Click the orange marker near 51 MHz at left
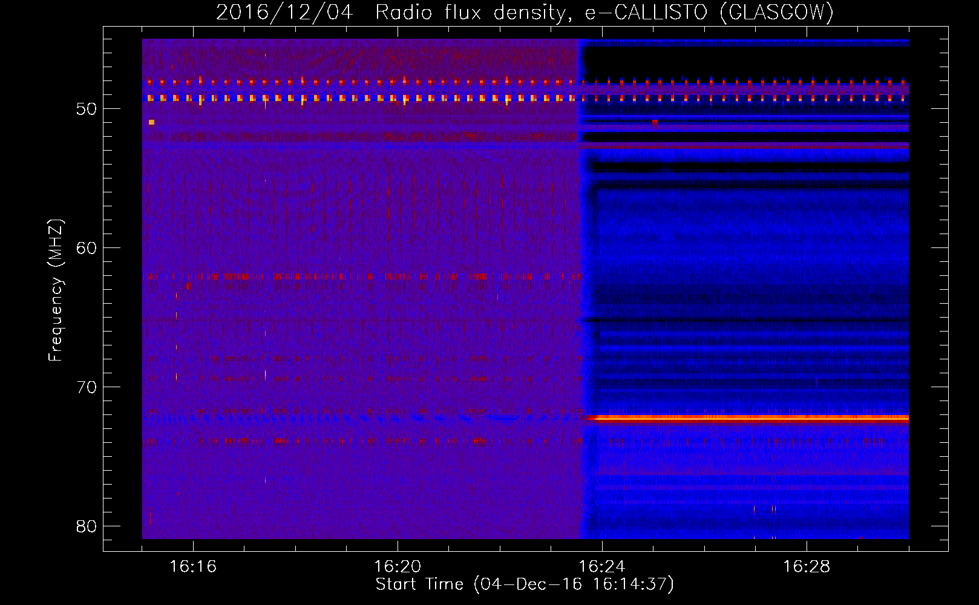The height and width of the screenshot is (605, 979). [x=151, y=122]
